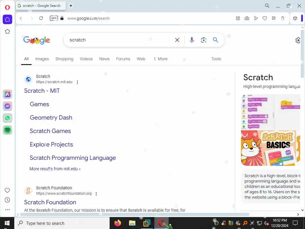305x229 pixels.
Task: Open the Tools search options
Action: pos(216,59)
